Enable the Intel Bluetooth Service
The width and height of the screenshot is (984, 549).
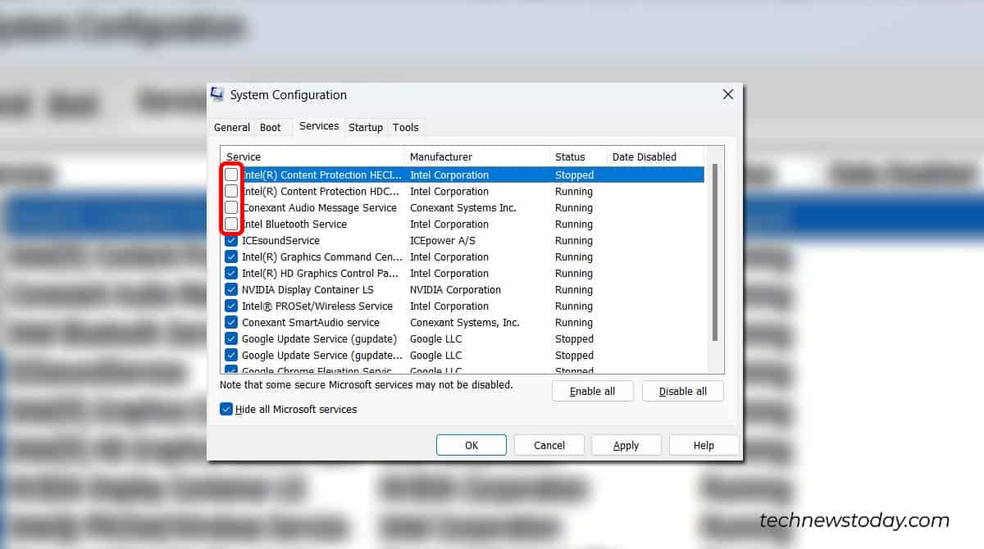tap(230, 224)
